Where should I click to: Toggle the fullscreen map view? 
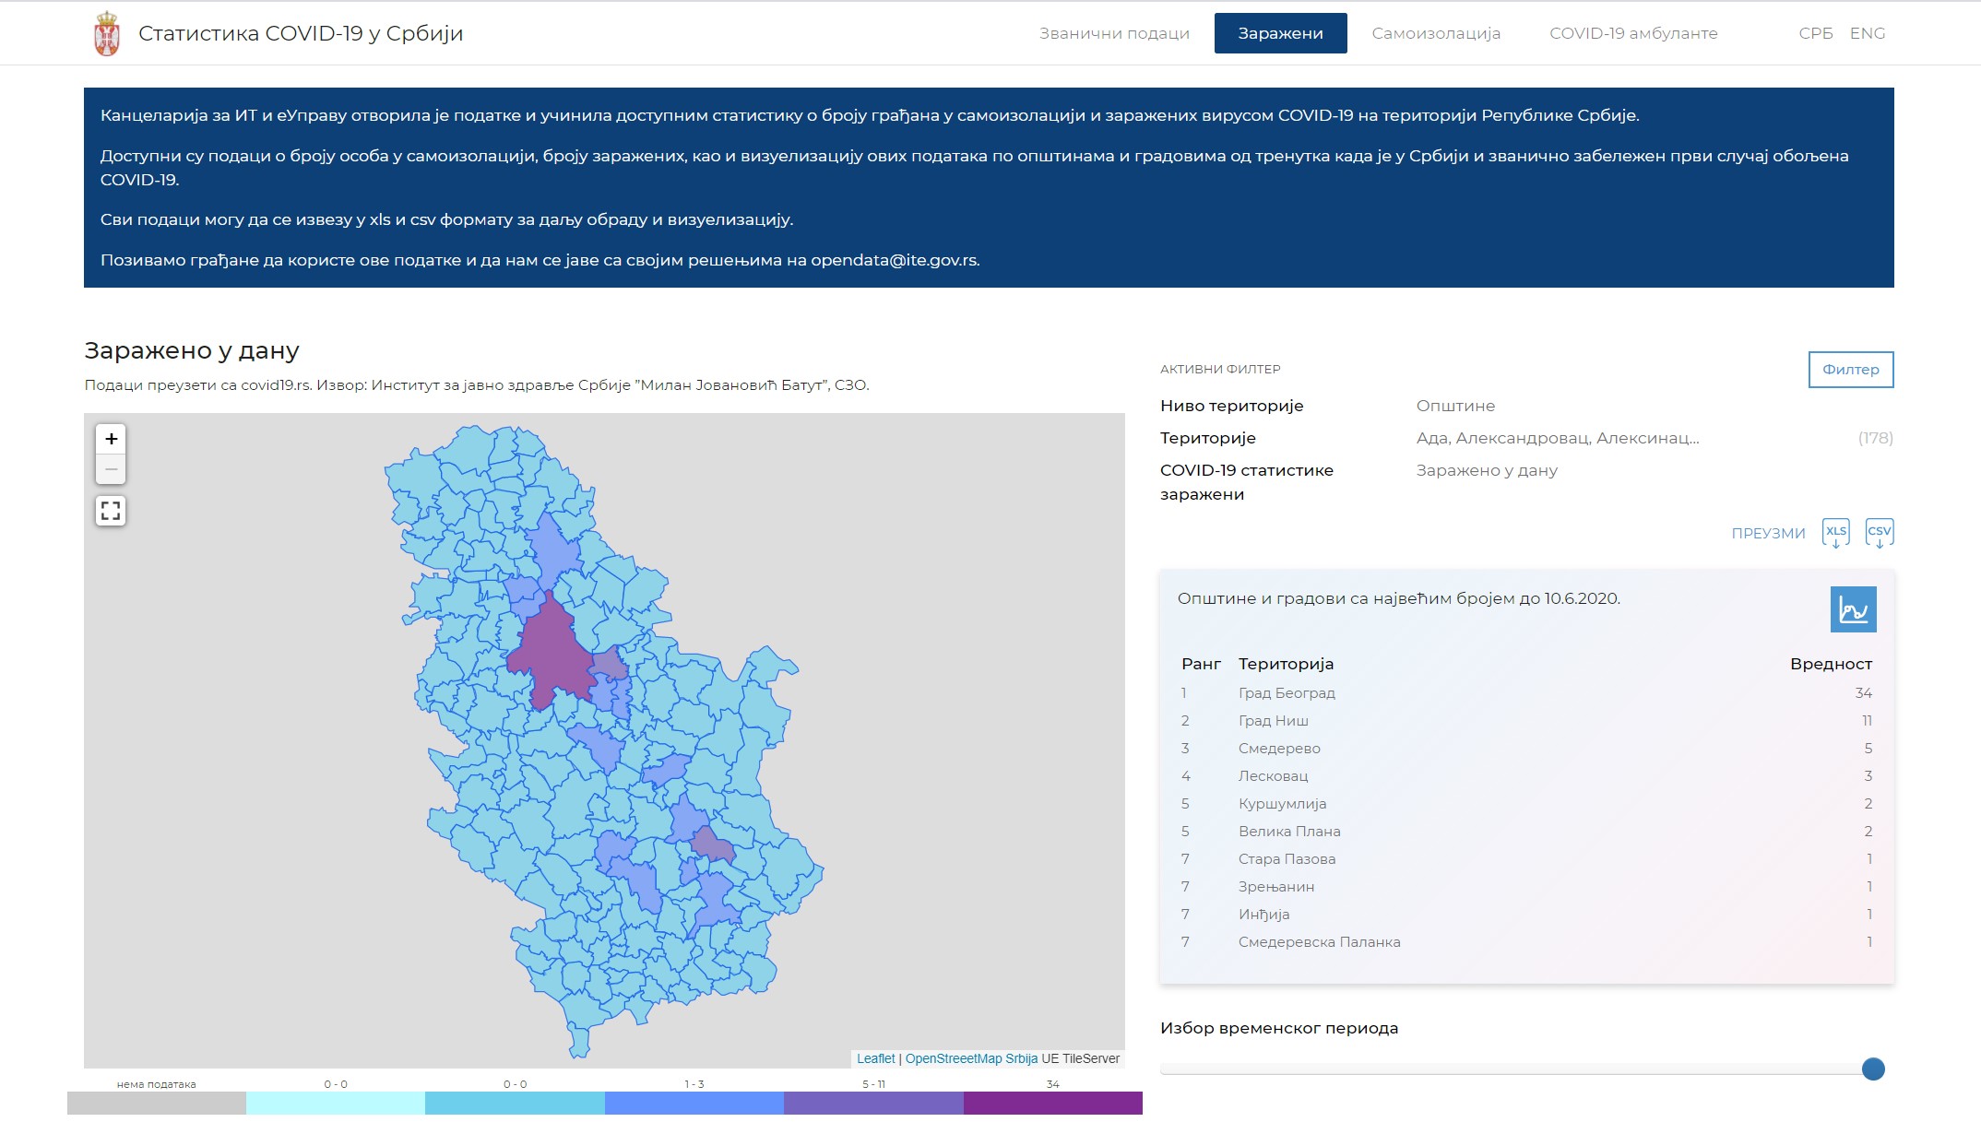111,511
